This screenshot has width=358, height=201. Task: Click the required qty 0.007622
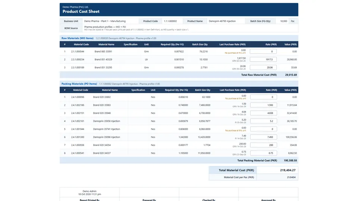point(179,51)
